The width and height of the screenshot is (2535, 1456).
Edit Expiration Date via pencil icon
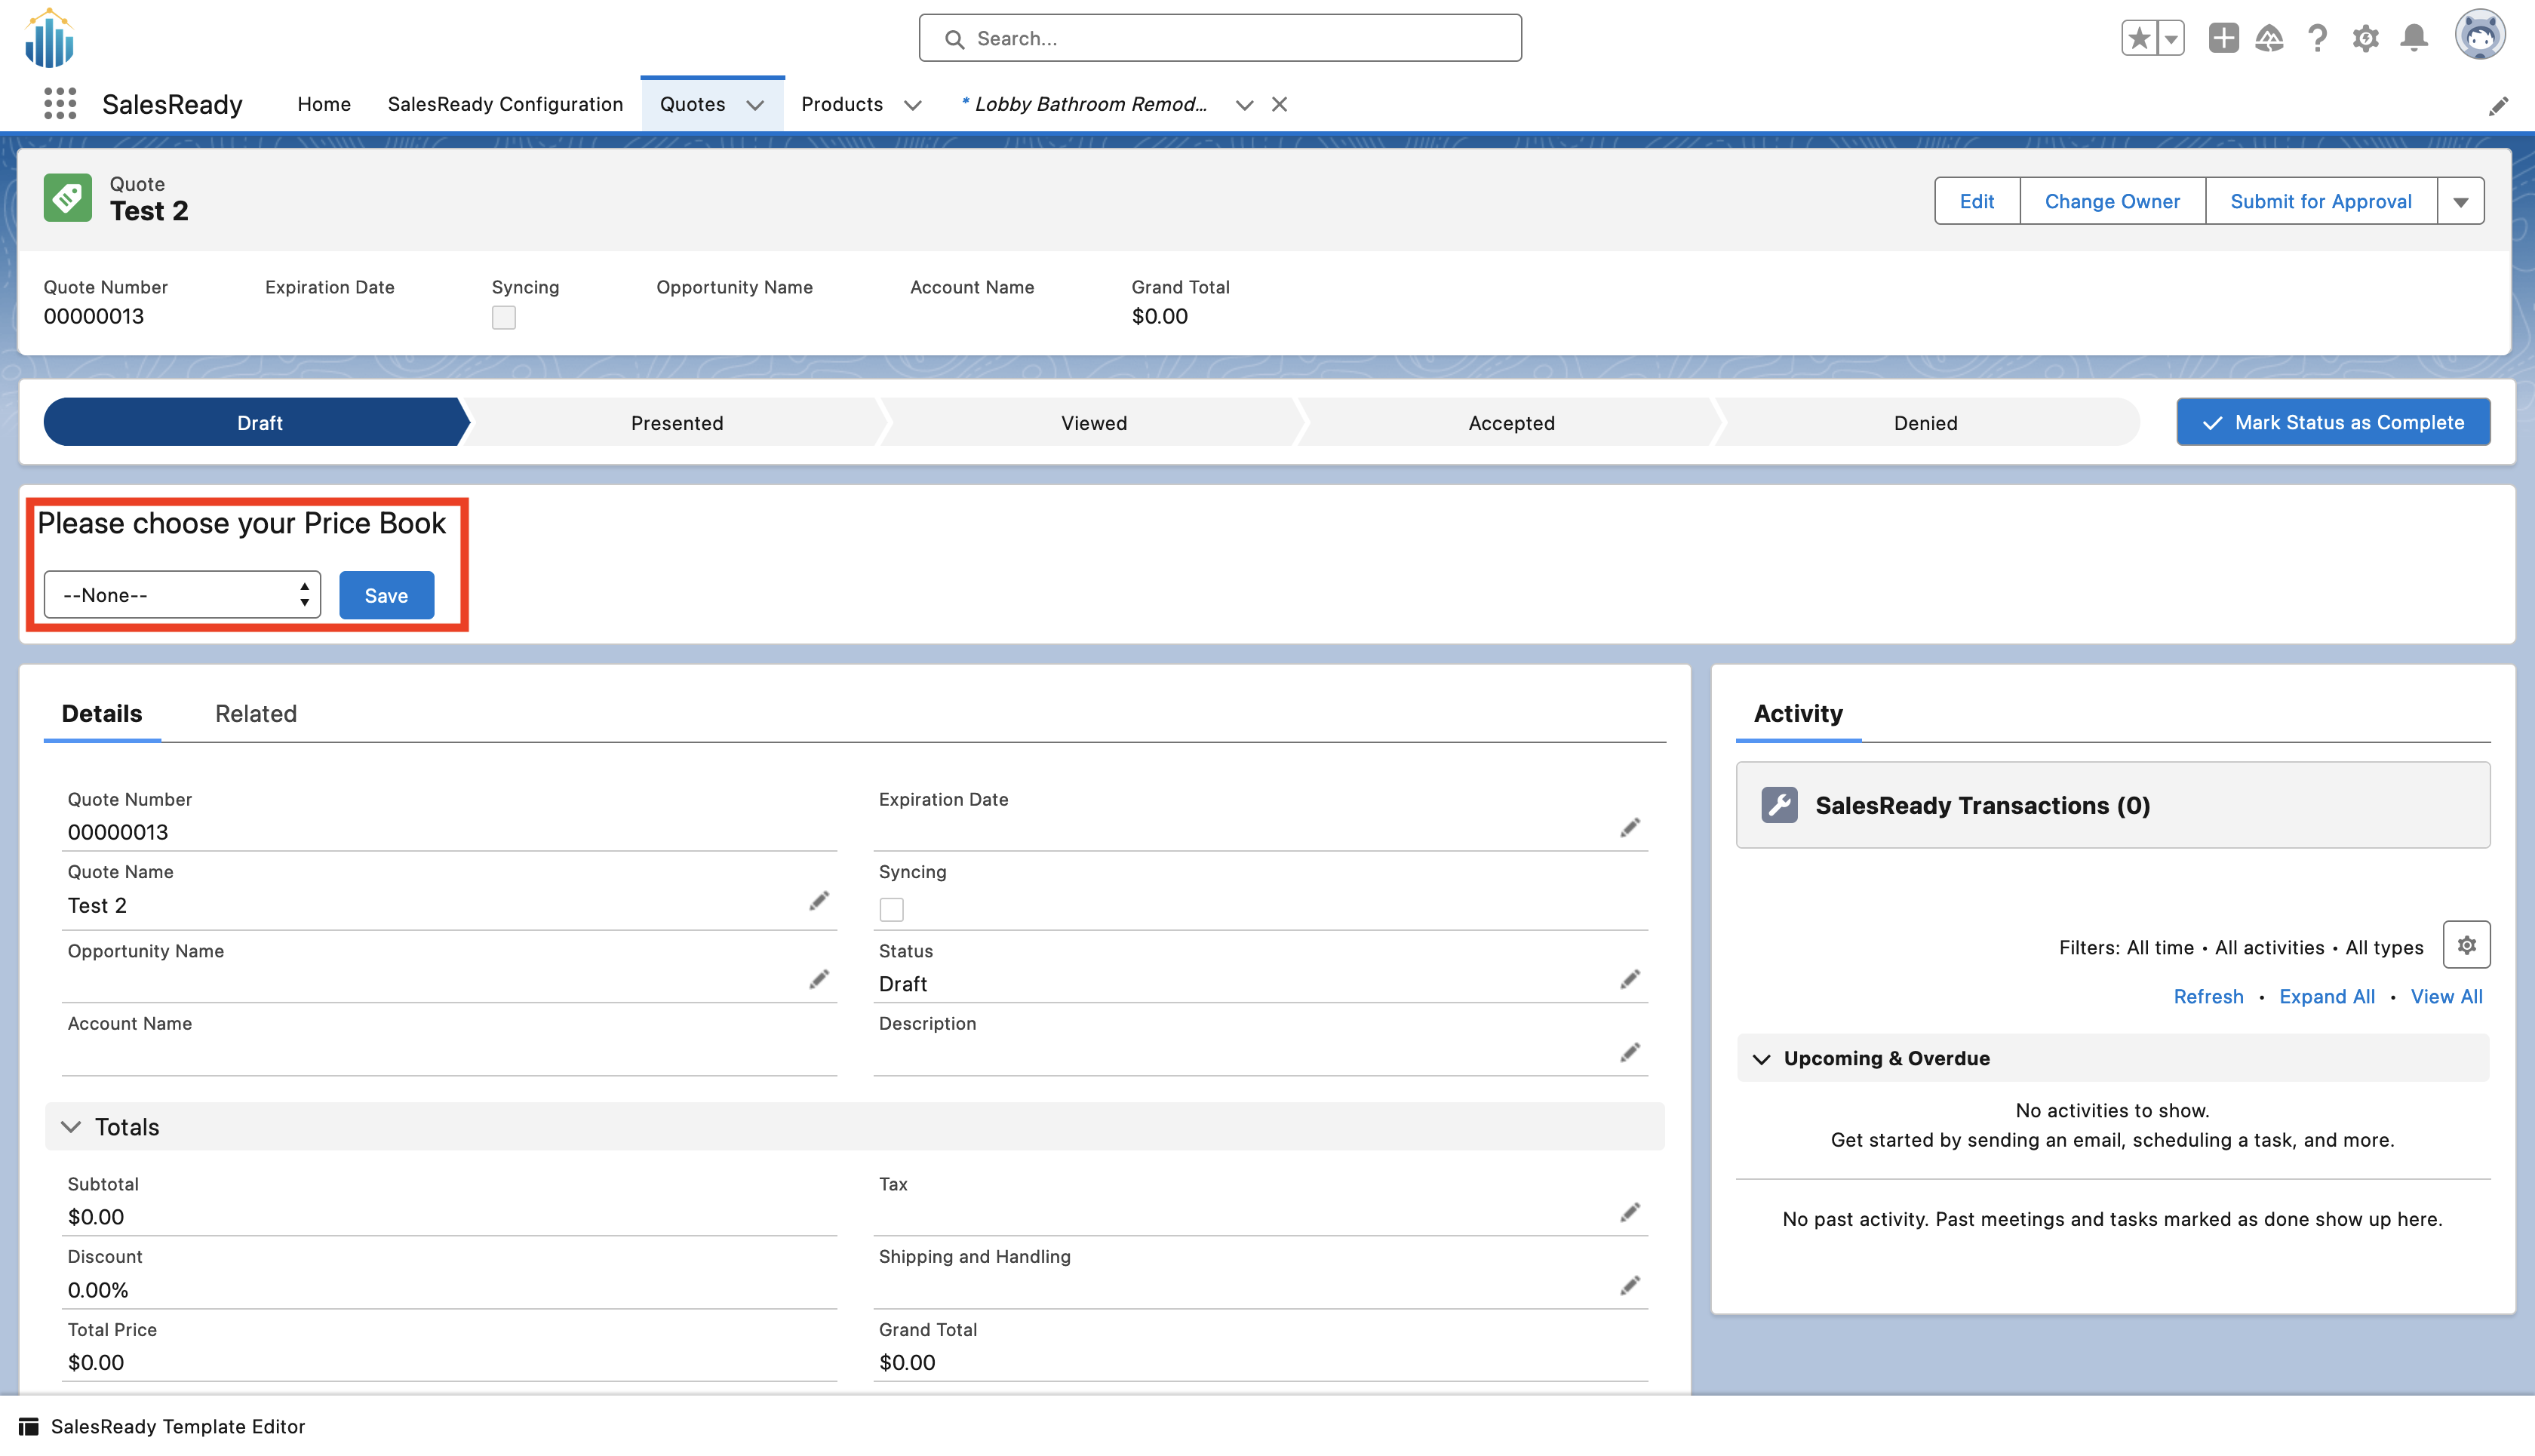pos(1630,828)
